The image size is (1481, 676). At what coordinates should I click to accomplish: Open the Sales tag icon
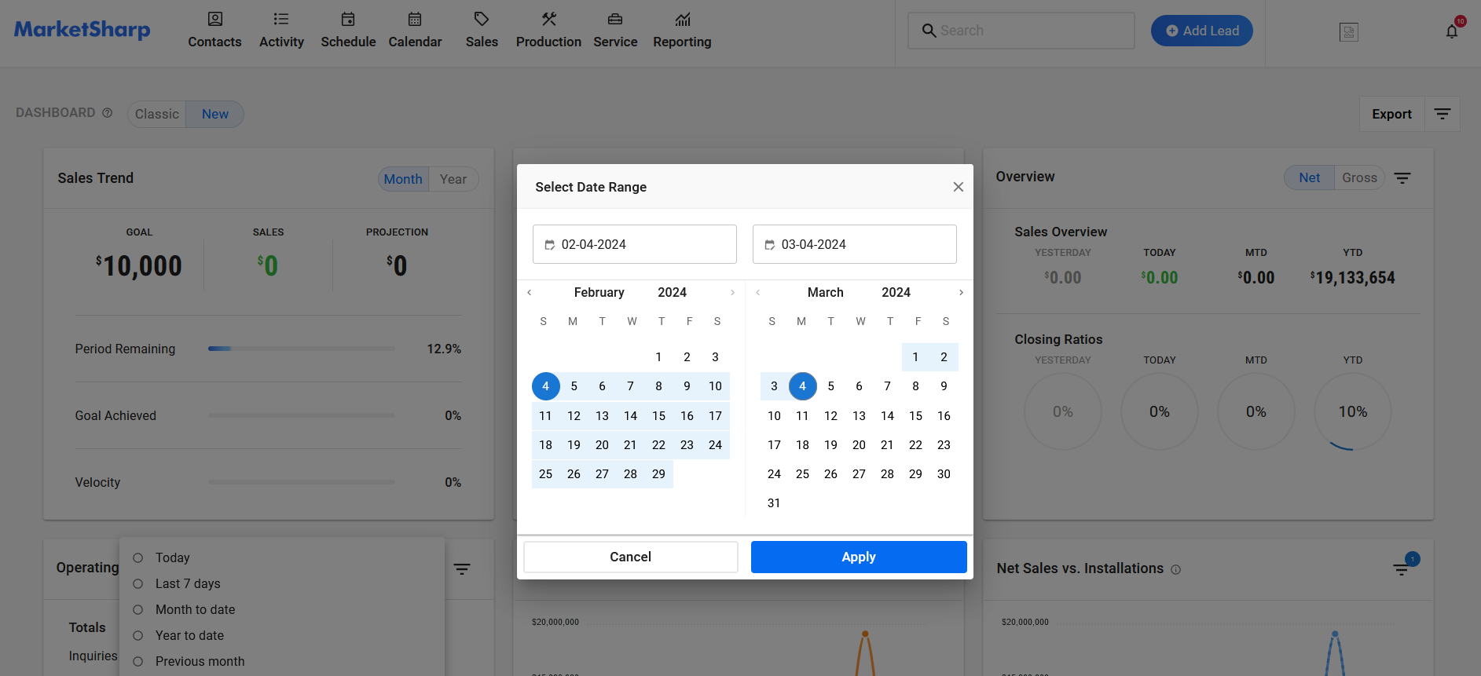click(482, 19)
